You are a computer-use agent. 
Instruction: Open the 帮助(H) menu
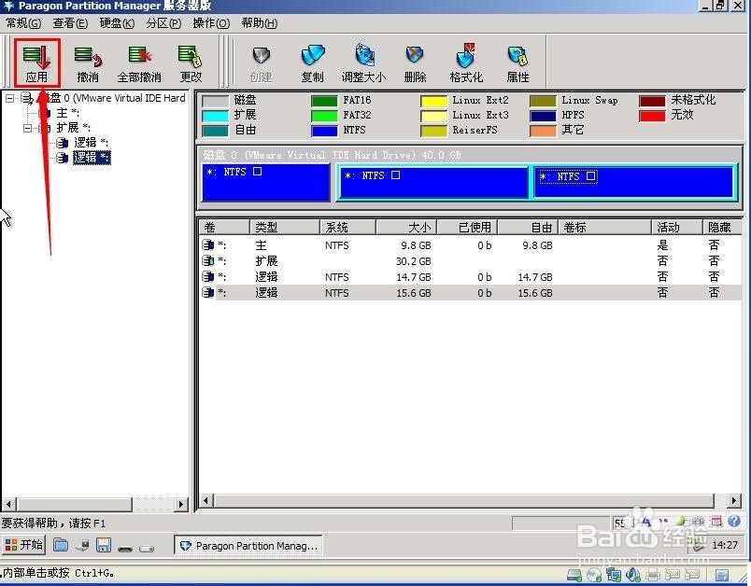(x=259, y=23)
